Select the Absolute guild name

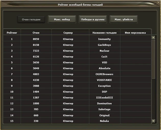pos(104,68)
